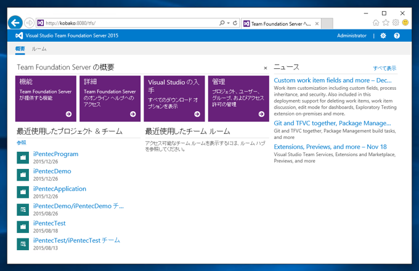Refresh the page with reload icon
The height and width of the screenshot is (271, 419).
(x=235, y=23)
